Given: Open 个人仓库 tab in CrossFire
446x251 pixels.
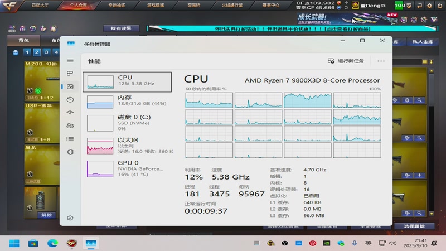Looking at the screenshot, I should point(79,5).
